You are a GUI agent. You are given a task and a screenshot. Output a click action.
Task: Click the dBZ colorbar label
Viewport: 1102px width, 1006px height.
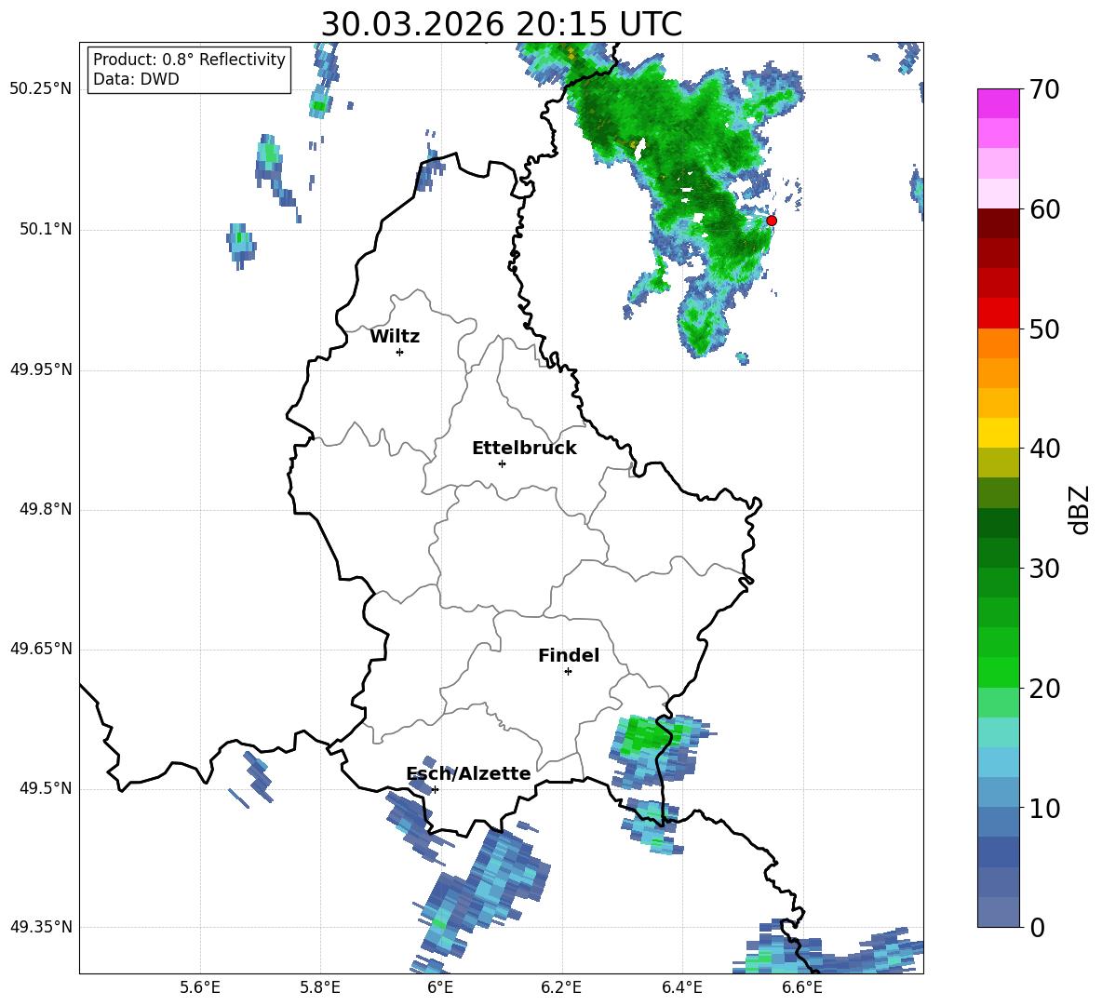click(1080, 509)
